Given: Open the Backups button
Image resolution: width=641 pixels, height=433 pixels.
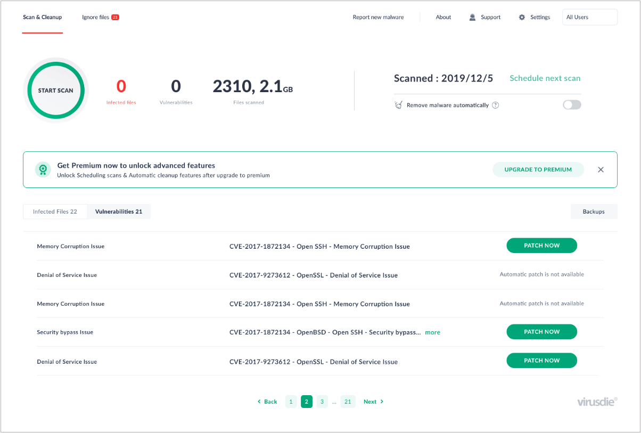Looking at the screenshot, I should [x=594, y=211].
